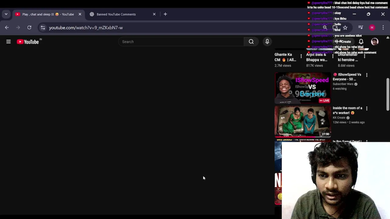View site information icon in address bar
The image size is (390, 219).
click(x=43, y=28)
